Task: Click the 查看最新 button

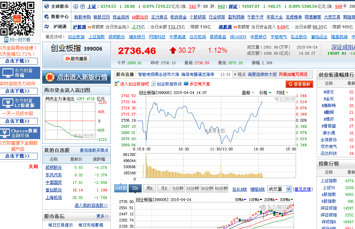Action: [299, 84]
